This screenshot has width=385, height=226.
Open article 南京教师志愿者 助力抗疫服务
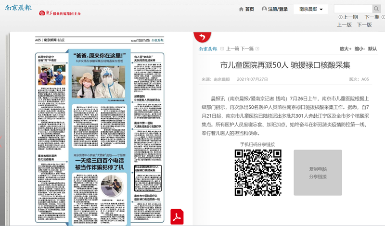pos(47,158)
